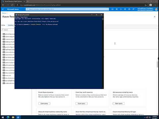This screenshot has width=159, height=119.
Task: Open the Action Center notification icon
Action: [x=150, y=117]
